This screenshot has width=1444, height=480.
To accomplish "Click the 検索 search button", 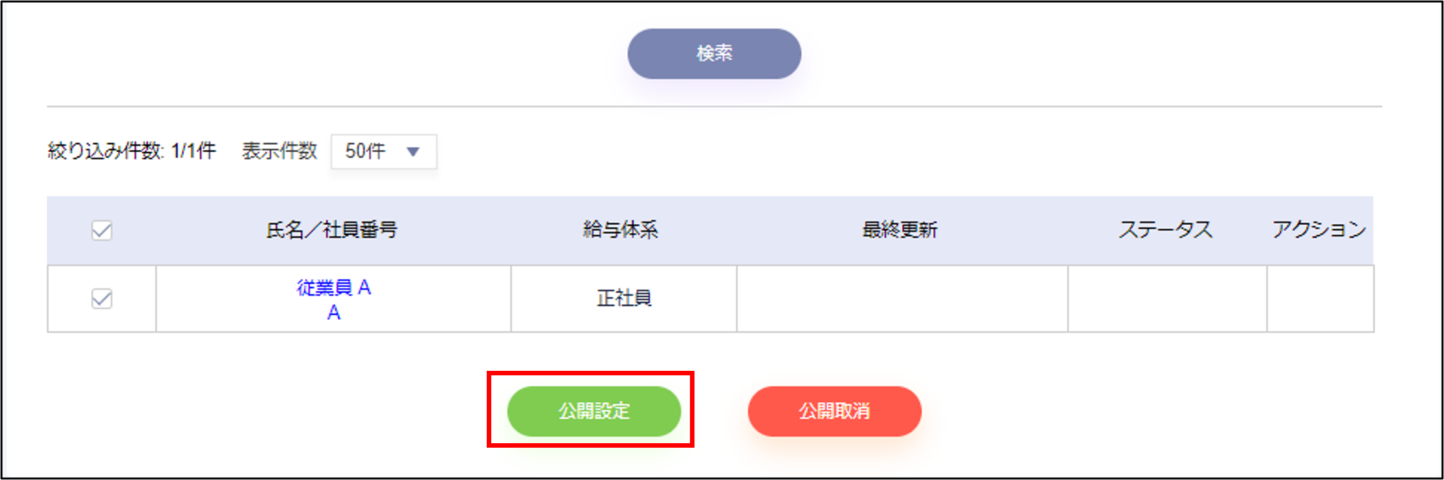I will click(x=714, y=54).
